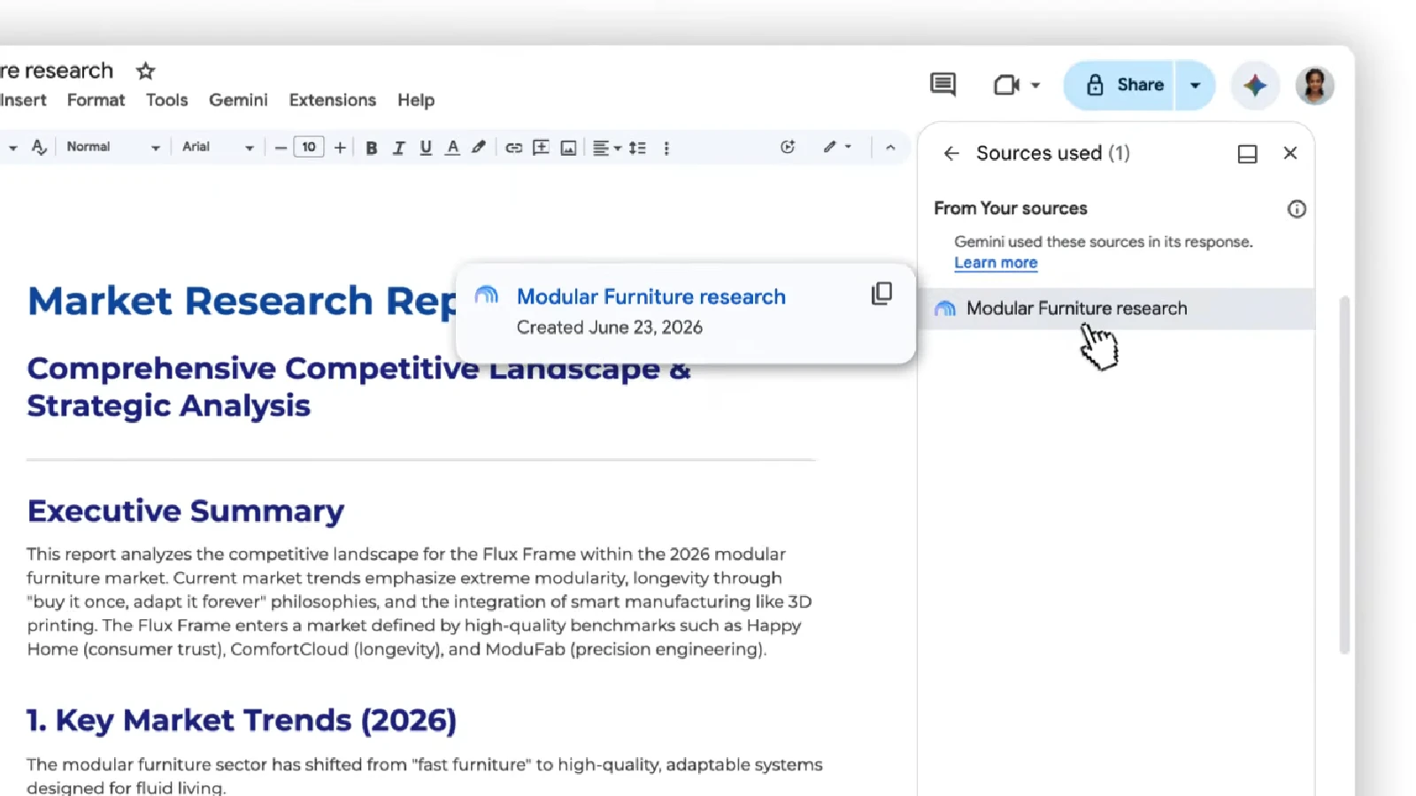Click the font size field
This screenshot has width=1416, height=796.
click(x=309, y=147)
